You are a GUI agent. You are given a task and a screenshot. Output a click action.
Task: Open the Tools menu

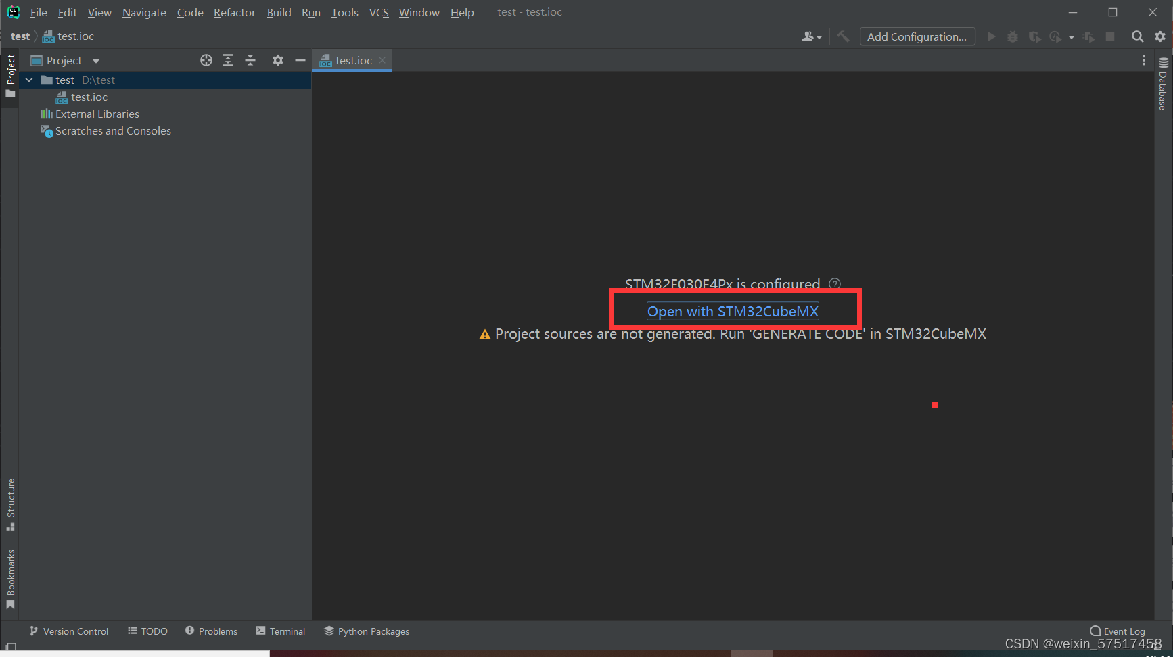pos(344,12)
